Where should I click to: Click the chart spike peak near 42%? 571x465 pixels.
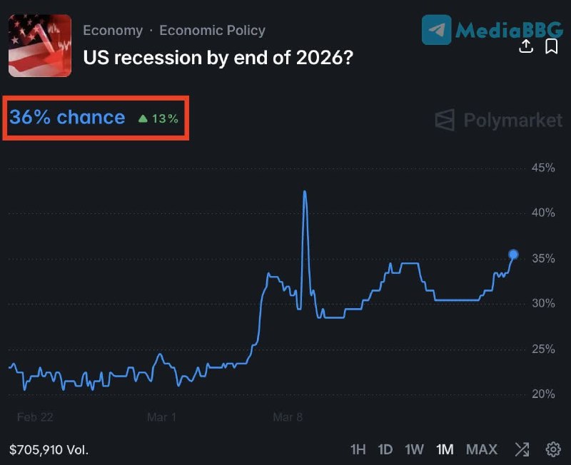(x=305, y=192)
